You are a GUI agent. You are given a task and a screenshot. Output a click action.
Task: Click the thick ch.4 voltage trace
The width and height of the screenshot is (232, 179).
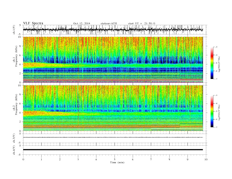pos(113,150)
